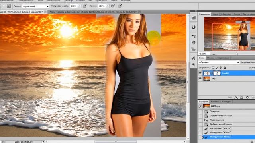Open the Непрозрачность slider arrow
The height and width of the screenshot is (143, 255).
(79, 6)
